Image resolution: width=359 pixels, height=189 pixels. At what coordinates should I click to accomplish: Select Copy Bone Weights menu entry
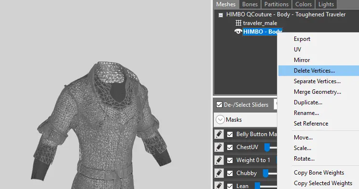tap(318, 173)
